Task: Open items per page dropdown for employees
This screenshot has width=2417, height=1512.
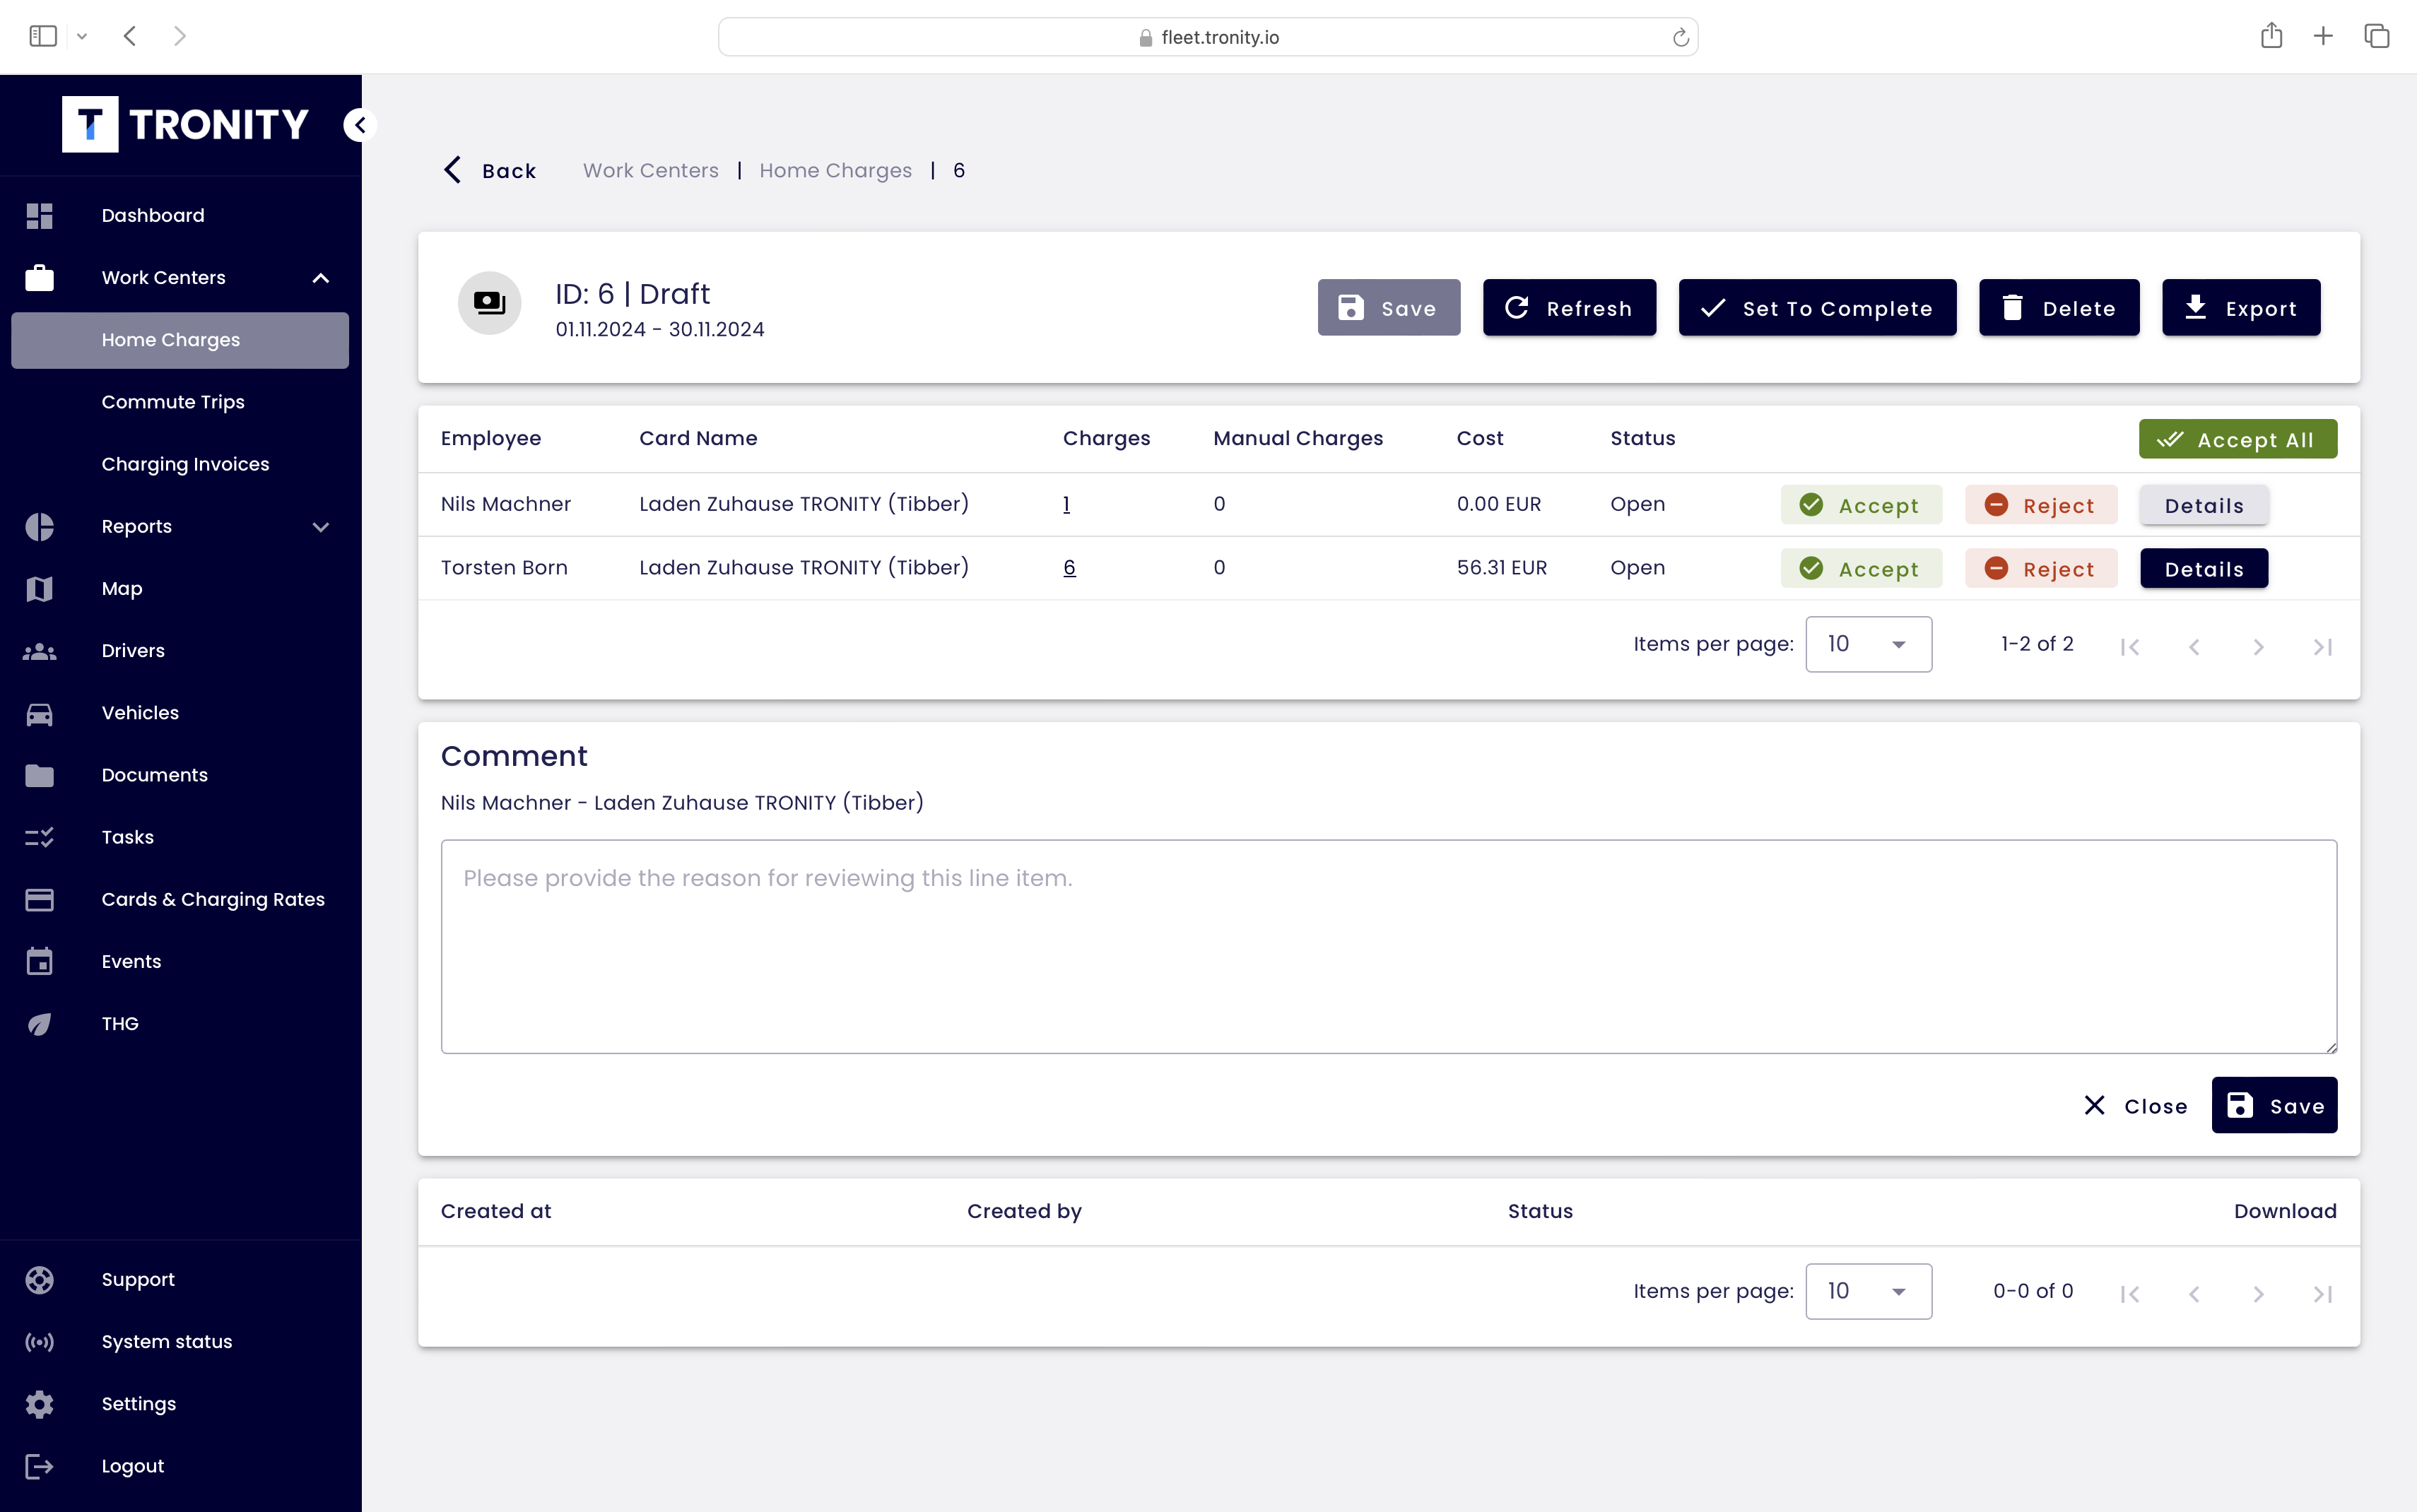Action: tap(1868, 644)
